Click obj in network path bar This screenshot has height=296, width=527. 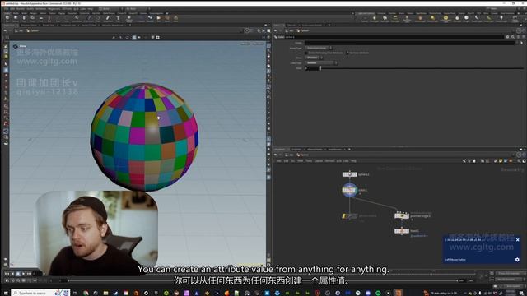pos(291,155)
